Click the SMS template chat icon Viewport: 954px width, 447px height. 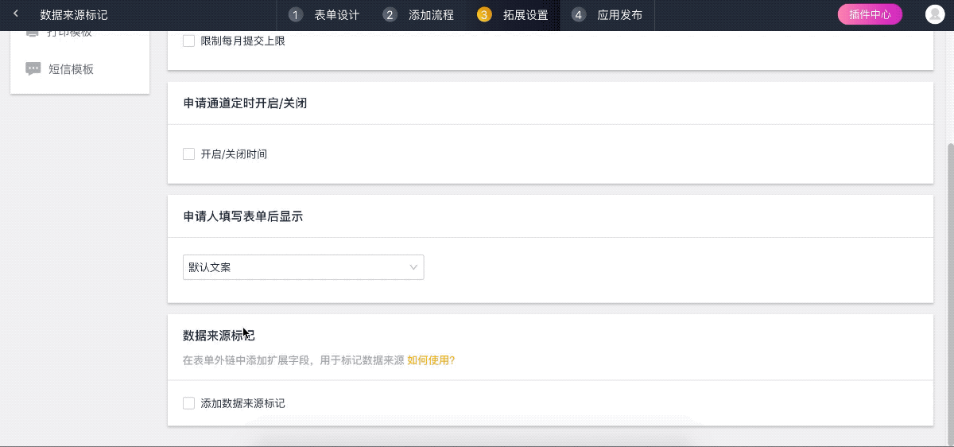tap(33, 69)
